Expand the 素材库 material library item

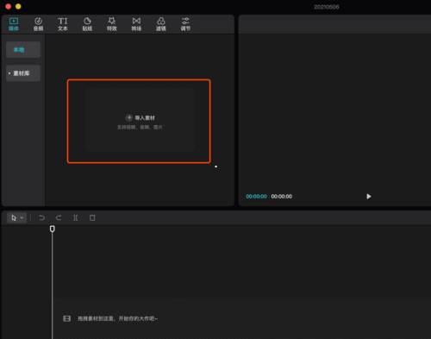(23, 73)
